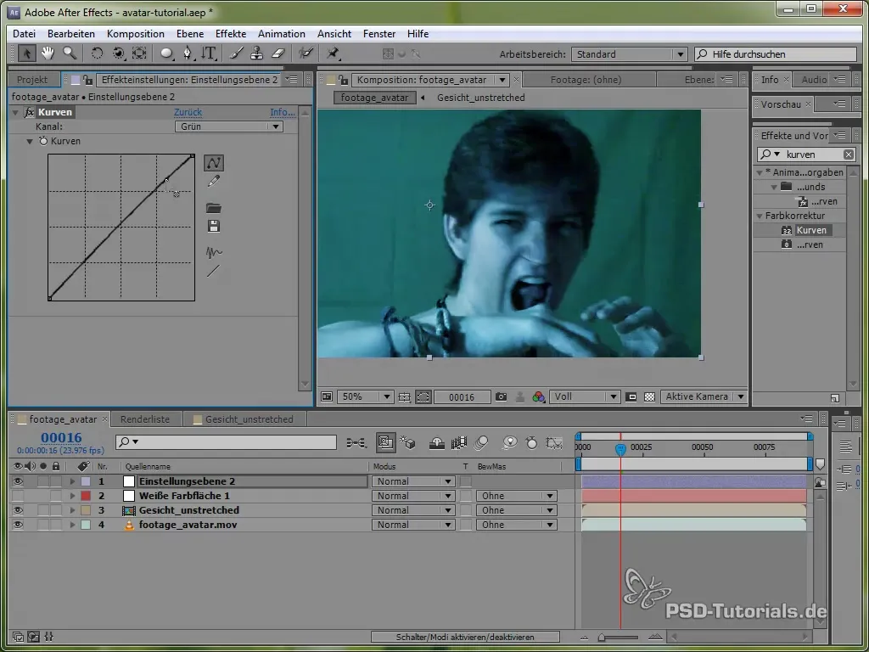The image size is (869, 652).
Task: Switch to the Renderliste tab
Action: 145,419
